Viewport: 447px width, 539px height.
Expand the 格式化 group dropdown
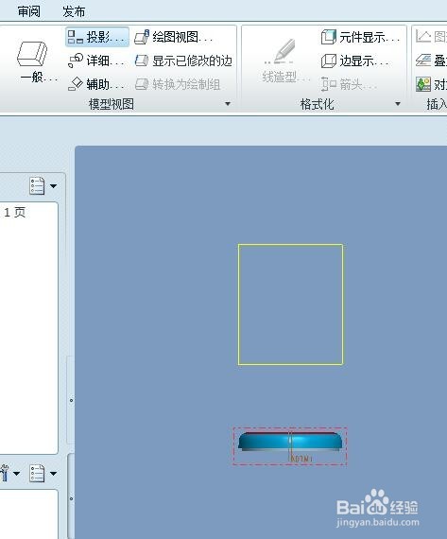398,104
